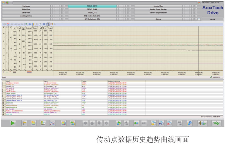The width and height of the screenshot is (225, 150).
Task: Open the Alarms page button
Action: pyautogui.click(x=158, y=19)
